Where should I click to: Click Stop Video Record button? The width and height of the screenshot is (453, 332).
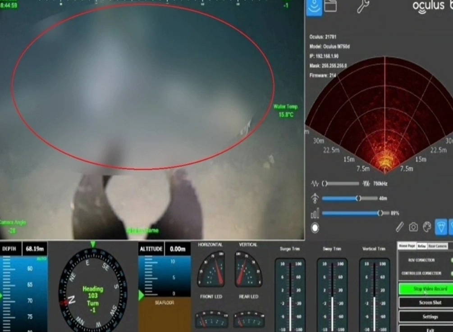coord(430,289)
